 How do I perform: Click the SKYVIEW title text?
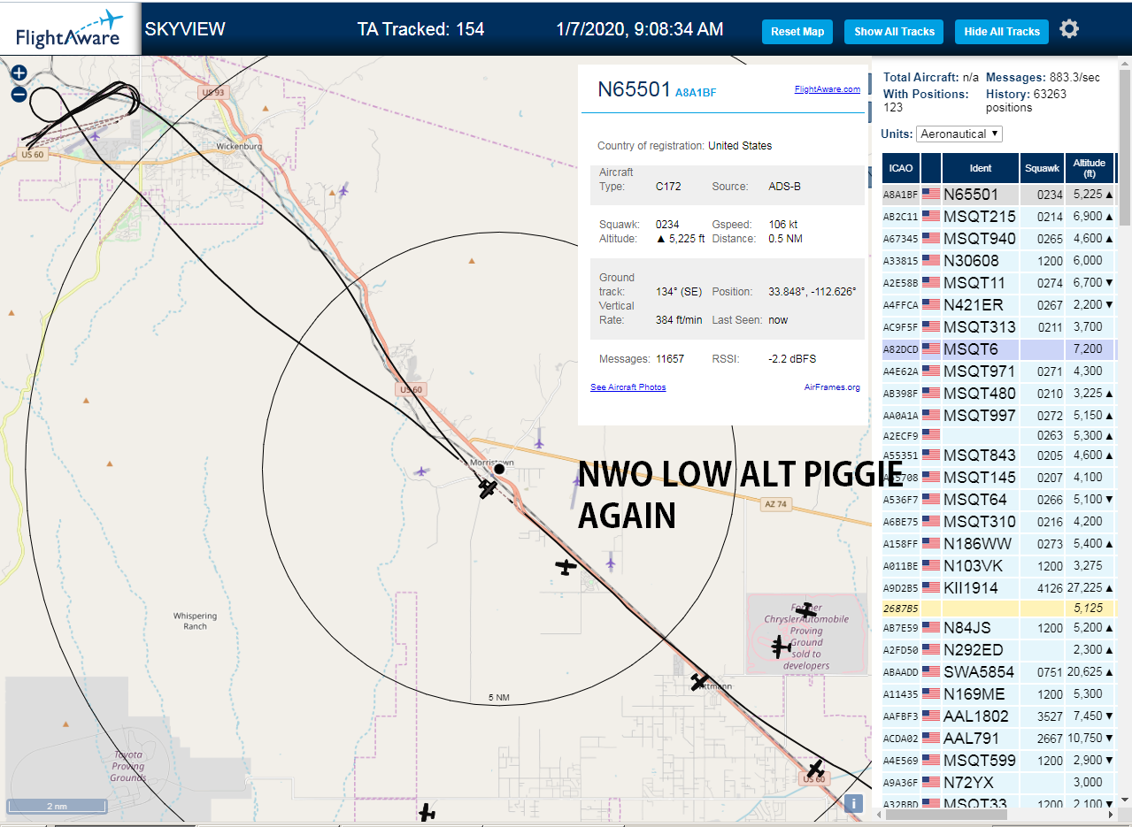(x=185, y=29)
